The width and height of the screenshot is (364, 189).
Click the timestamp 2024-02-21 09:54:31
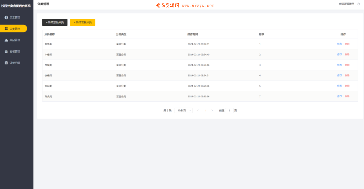(198, 44)
